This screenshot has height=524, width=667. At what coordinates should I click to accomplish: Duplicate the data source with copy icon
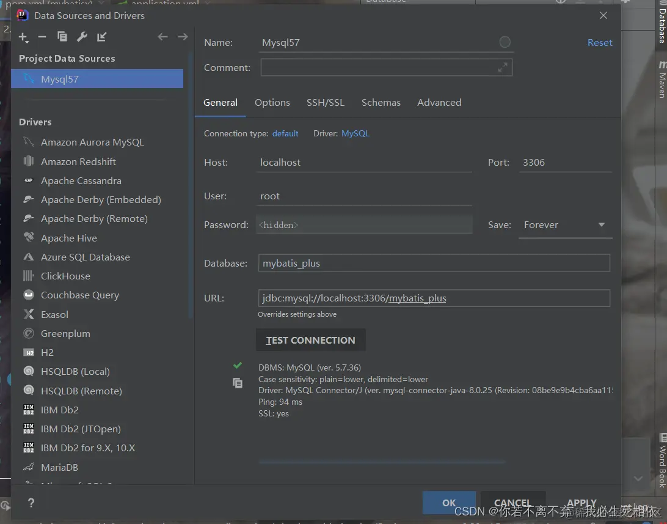pyautogui.click(x=62, y=37)
